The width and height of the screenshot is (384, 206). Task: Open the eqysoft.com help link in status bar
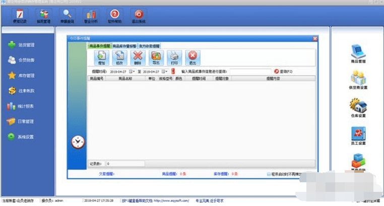pyautogui.click(x=171, y=200)
